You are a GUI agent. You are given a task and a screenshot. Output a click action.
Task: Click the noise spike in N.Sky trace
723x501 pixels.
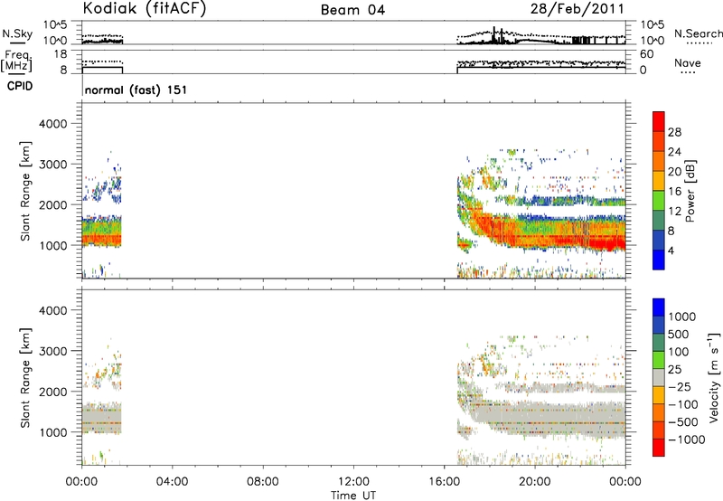click(x=493, y=35)
